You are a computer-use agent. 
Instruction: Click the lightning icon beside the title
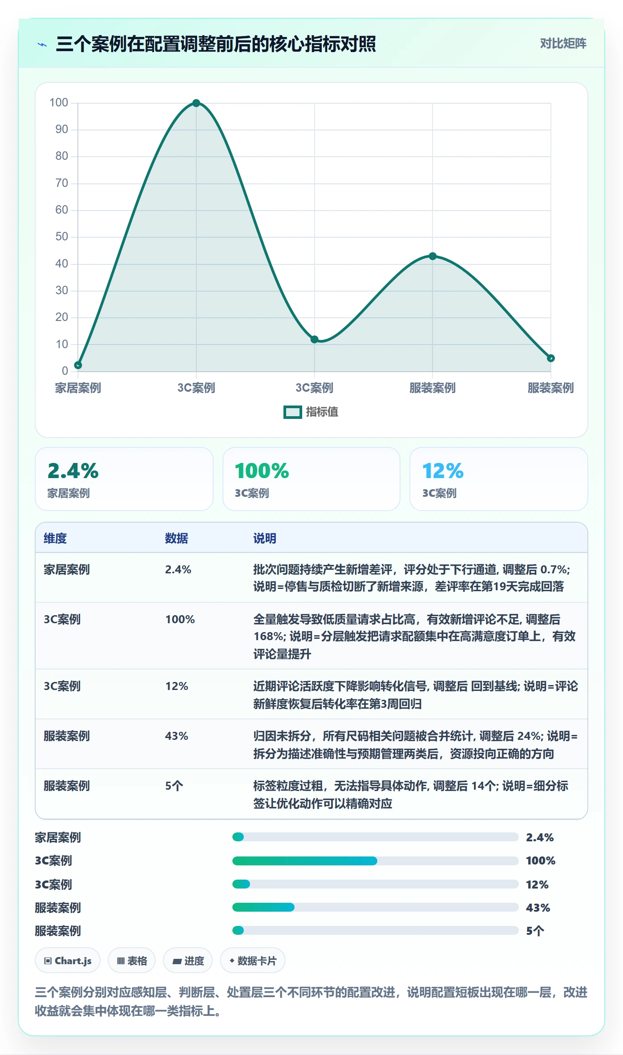tap(42, 45)
